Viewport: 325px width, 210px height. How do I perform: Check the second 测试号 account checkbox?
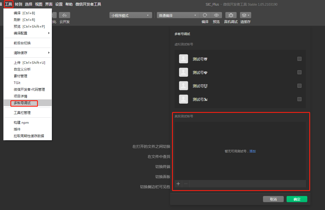pyautogui.click(x=299, y=72)
